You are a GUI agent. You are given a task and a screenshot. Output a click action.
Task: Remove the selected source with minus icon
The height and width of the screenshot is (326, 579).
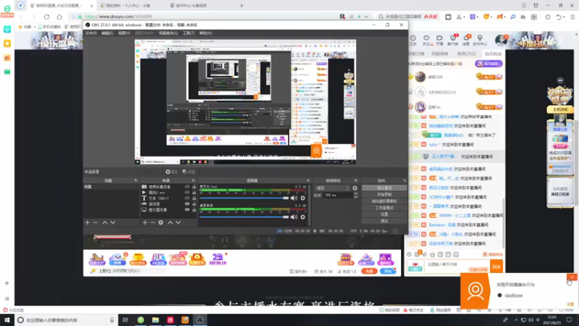pyautogui.click(x=153, y=222)
